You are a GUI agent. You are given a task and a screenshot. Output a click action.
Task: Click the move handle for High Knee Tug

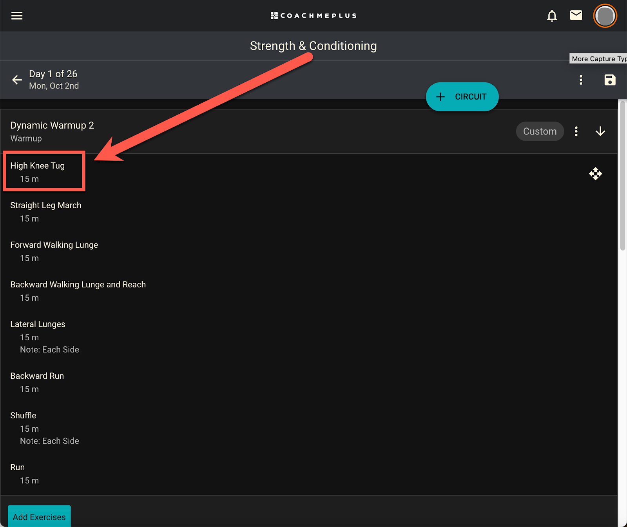tap(595, 173)
